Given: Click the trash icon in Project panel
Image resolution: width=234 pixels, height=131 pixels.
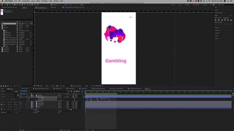Looking at the screenshot, I should click(x=15, y=86).
